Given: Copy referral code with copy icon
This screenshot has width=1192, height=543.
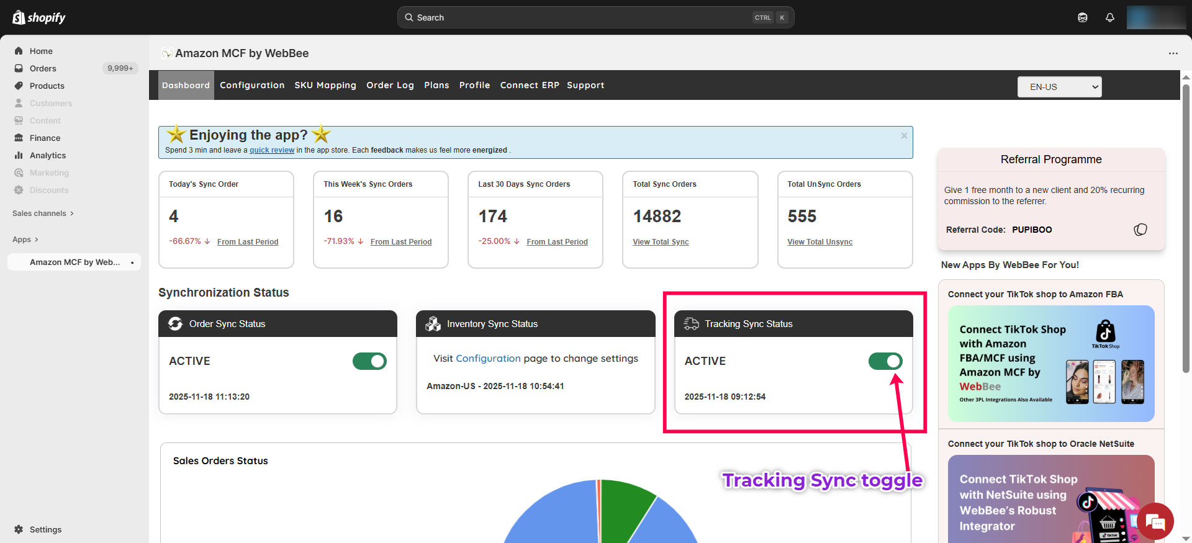Looking at the screenshot, I should (x=1140, y=230).
